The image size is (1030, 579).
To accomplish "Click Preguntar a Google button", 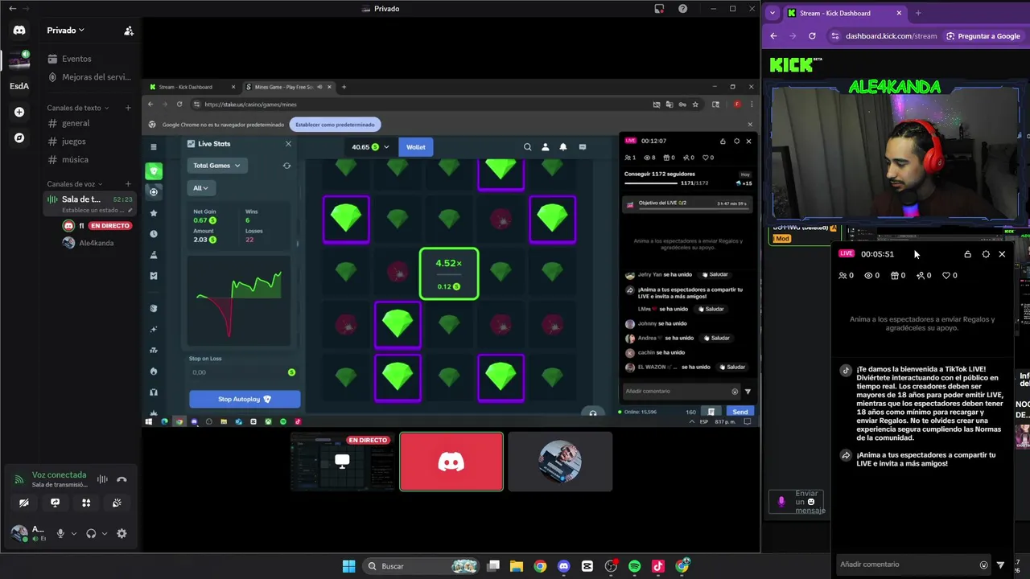I will (983, 36).
